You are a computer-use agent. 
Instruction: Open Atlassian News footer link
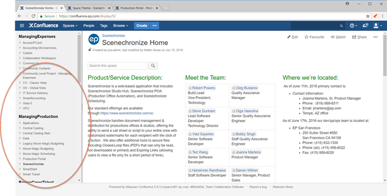(x=282, y=187)
